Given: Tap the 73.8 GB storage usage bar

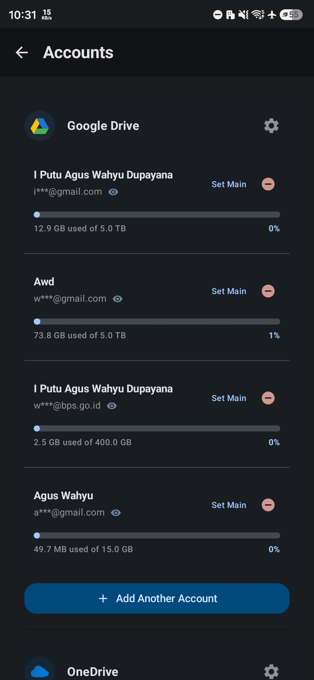Looking at the screenshot, I should pyautogui.click(x=157, y=321).
